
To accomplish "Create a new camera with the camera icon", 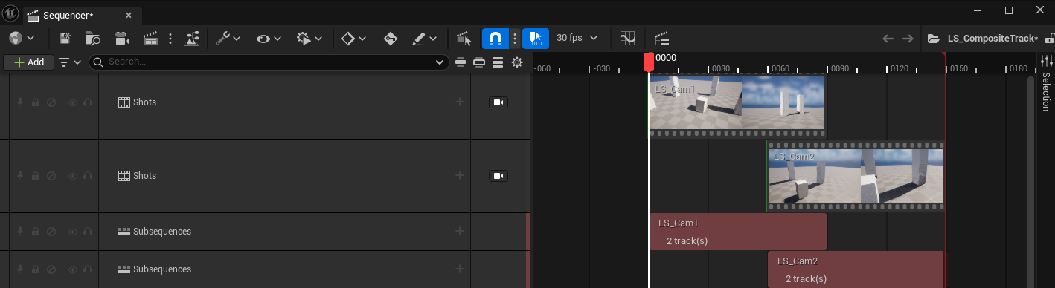I will (x=123, y=38).
